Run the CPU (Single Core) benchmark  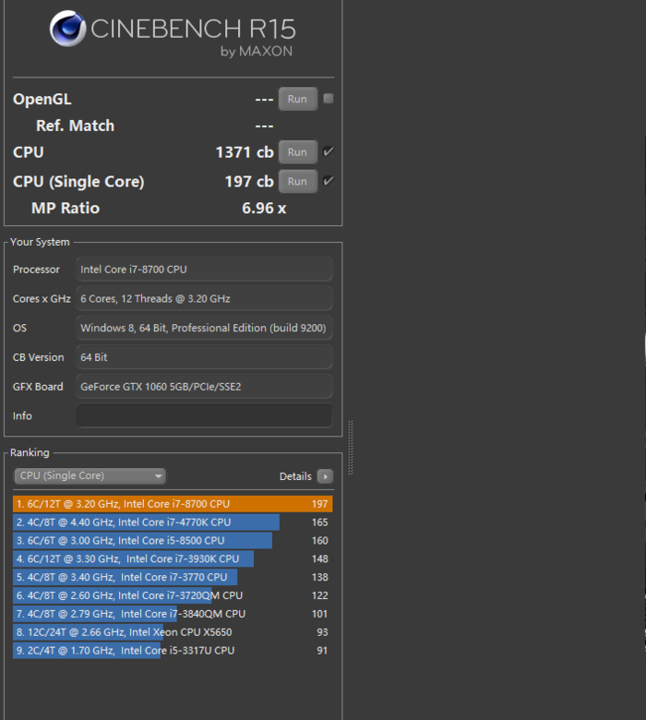click(297, 181)
